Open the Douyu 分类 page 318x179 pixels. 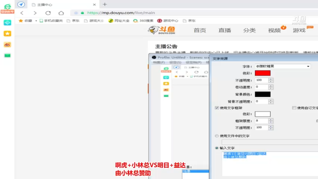(x=250, y=31)
